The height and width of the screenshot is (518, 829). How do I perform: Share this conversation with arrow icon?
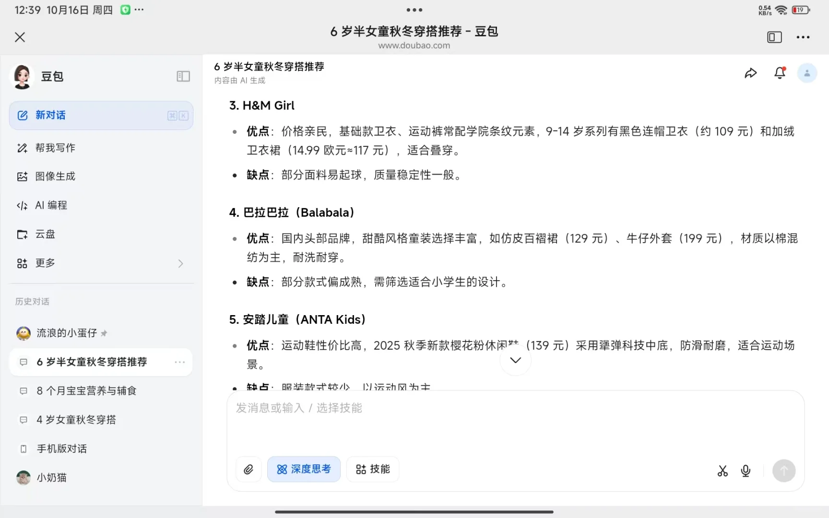click(751, 73)
